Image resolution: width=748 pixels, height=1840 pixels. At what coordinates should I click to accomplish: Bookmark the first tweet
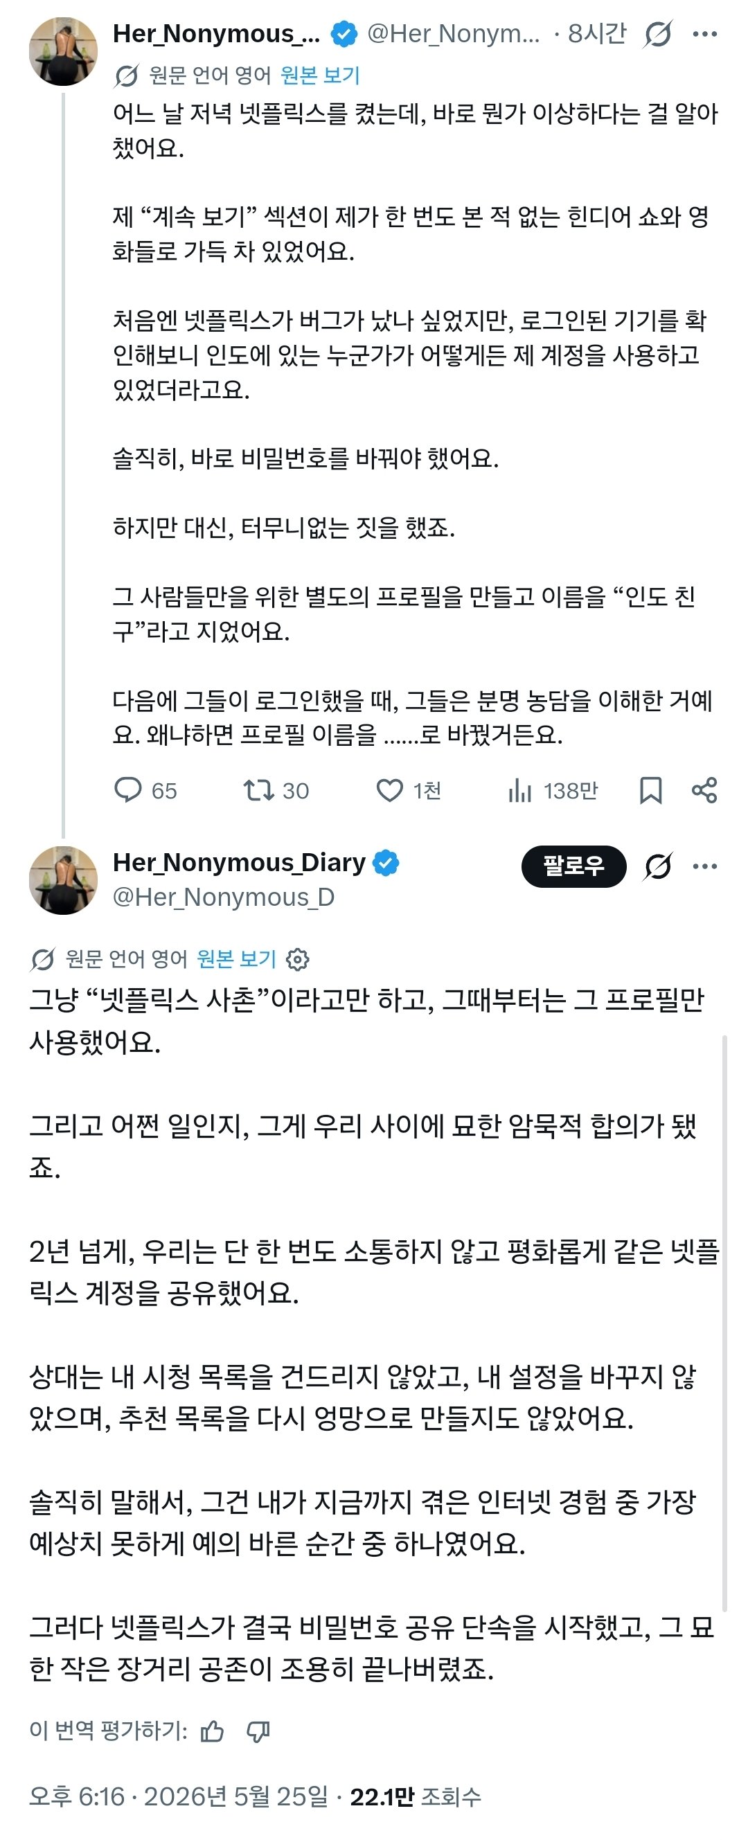[650, 790]
